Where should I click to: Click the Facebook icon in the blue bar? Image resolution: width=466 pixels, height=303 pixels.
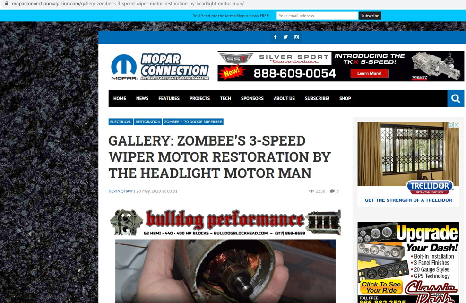pyautogui.click(x=275, y=37)
